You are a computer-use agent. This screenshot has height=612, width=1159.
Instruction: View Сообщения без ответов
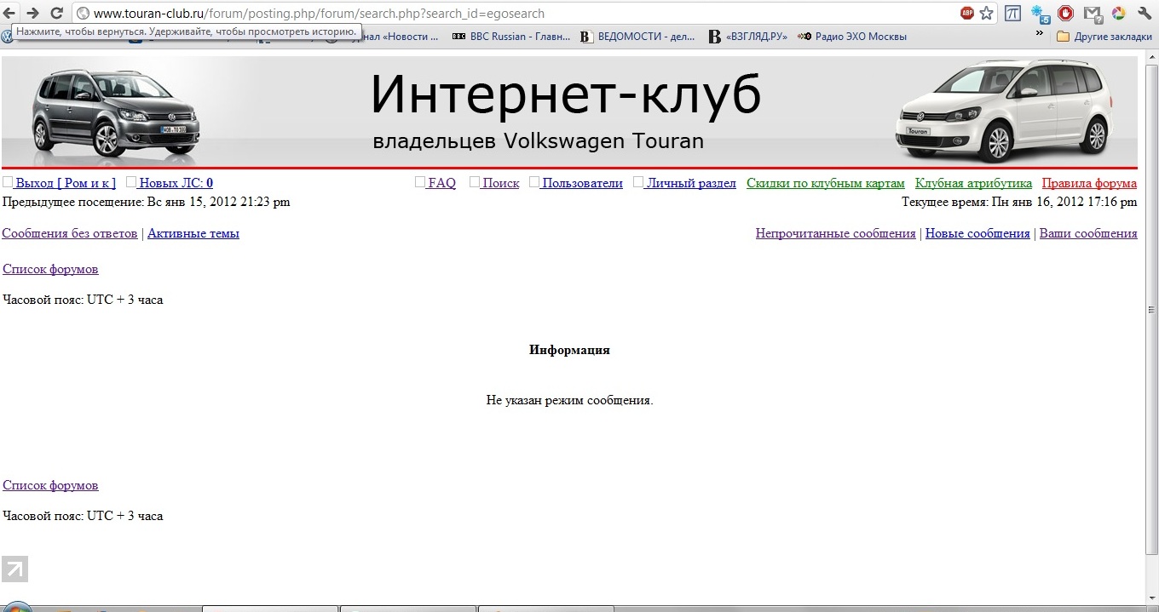[x=70, y=233]
